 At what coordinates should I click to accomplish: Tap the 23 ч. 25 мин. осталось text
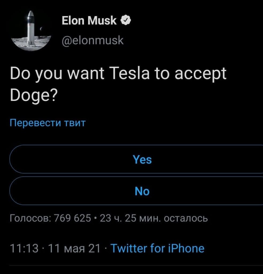(154, 218)
